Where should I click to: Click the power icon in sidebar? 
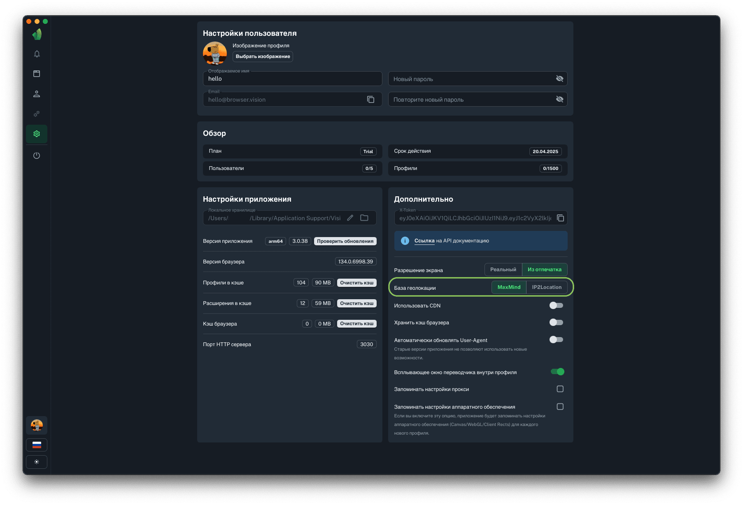[37, 156]
